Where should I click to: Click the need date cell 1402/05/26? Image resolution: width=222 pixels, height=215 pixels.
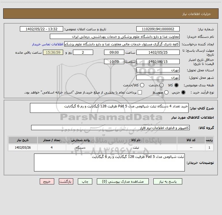(23, 147)
